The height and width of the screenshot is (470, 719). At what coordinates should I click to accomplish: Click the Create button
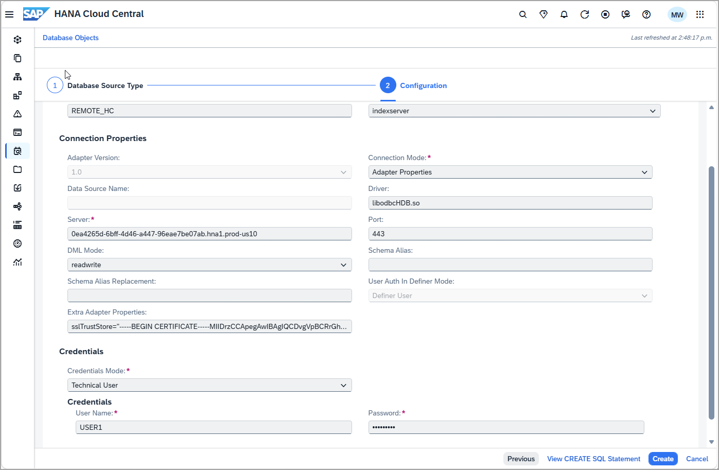(x=663, y=459)
